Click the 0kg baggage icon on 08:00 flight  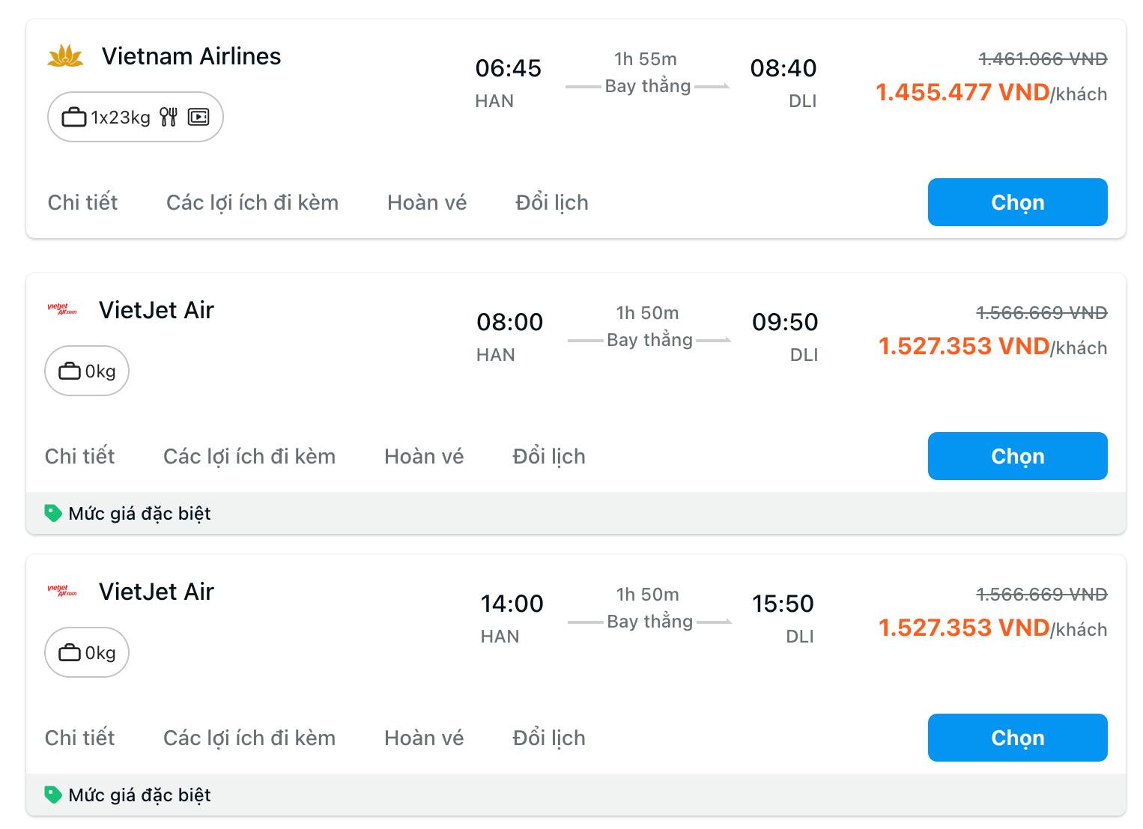(x=70, y=371)
